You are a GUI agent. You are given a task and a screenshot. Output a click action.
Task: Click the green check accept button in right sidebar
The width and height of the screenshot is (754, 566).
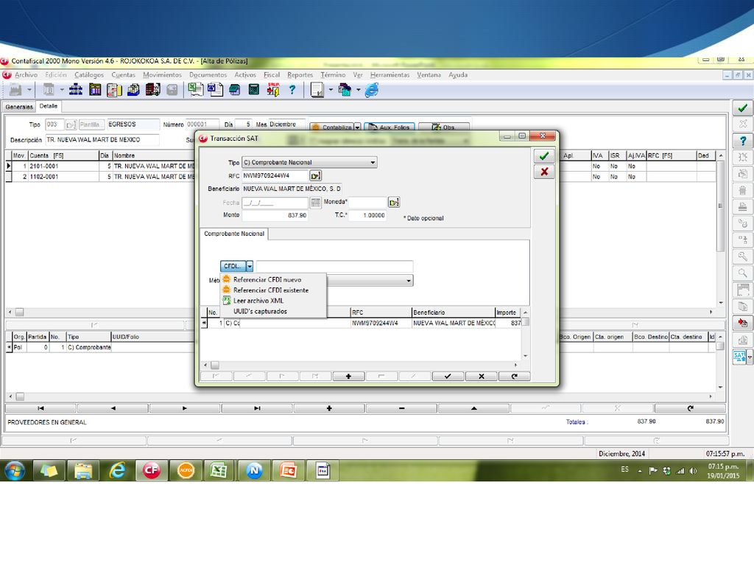pos(743,108)
